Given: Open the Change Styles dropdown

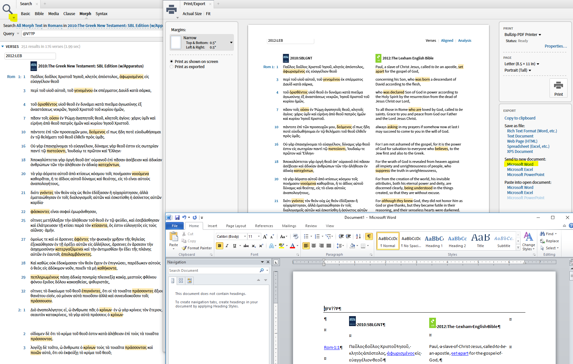Looking at the screenshot, I should [528, 241].
